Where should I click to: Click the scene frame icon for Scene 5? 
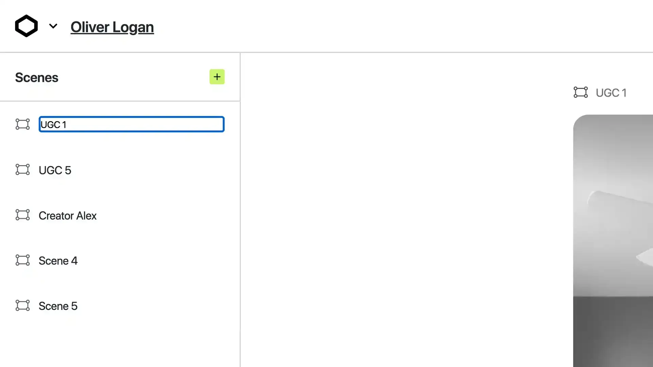pos(22,305)
